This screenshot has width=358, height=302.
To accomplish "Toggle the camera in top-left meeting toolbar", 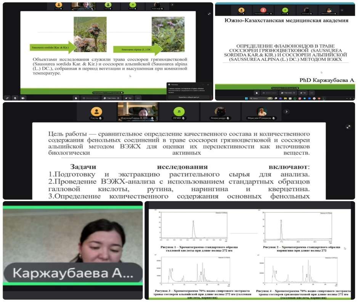I will 23,97.
